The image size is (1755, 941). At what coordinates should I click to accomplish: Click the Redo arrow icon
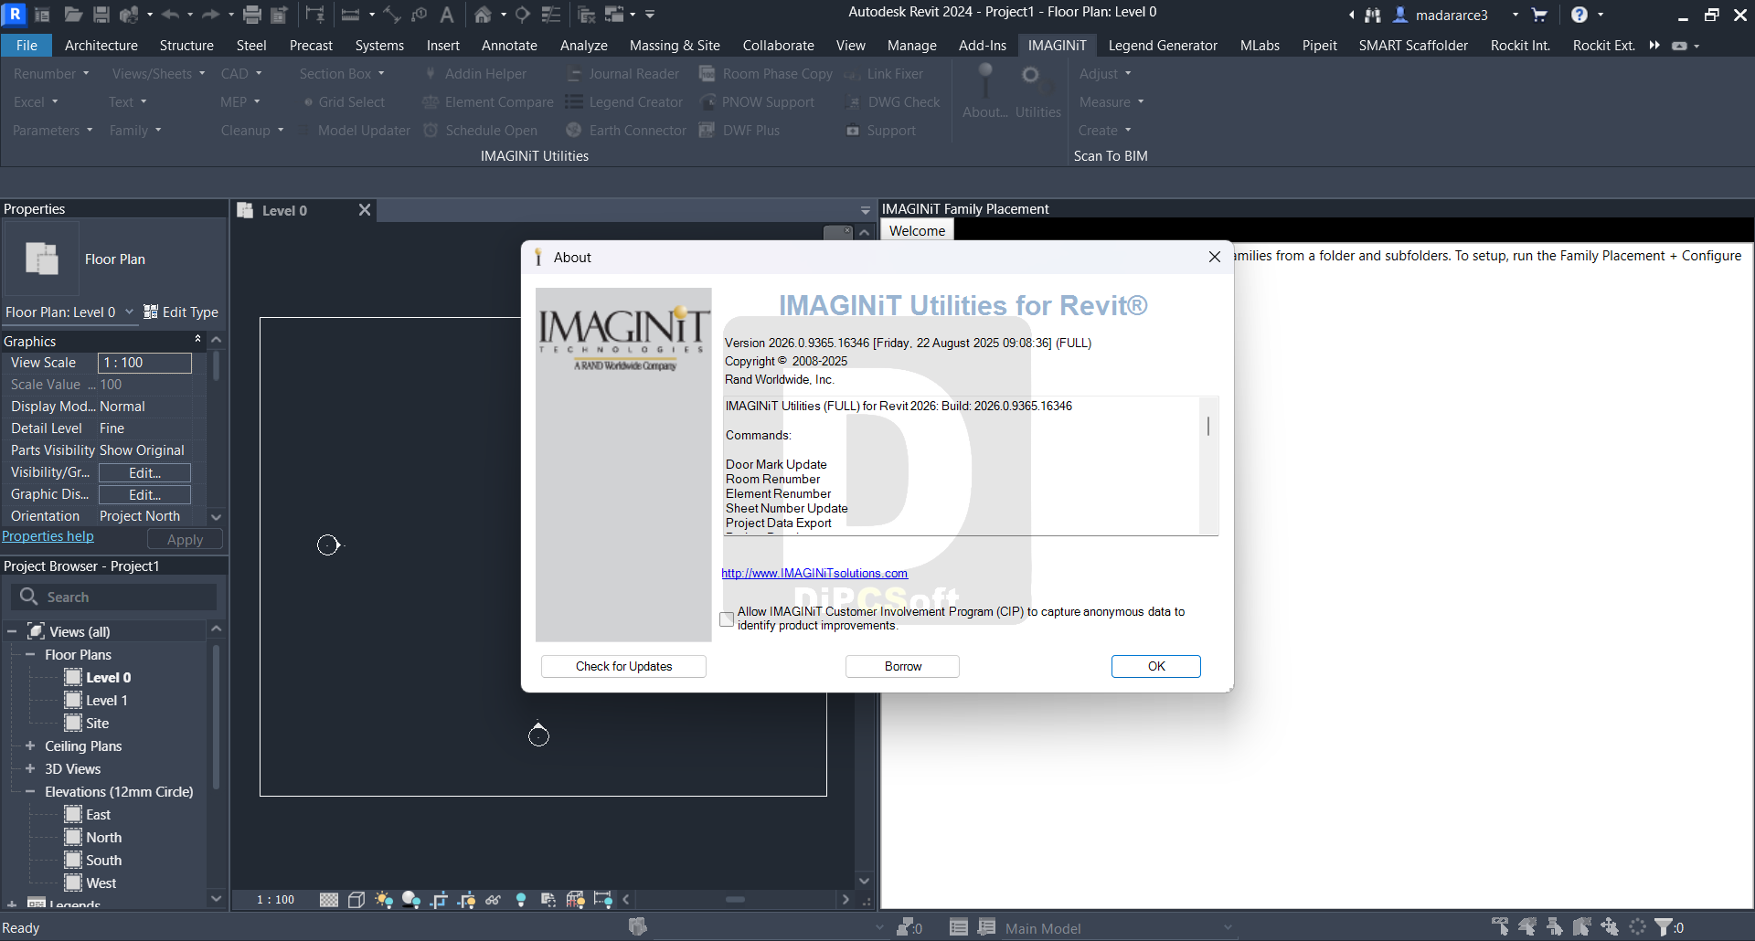click(x=210, y=15)
